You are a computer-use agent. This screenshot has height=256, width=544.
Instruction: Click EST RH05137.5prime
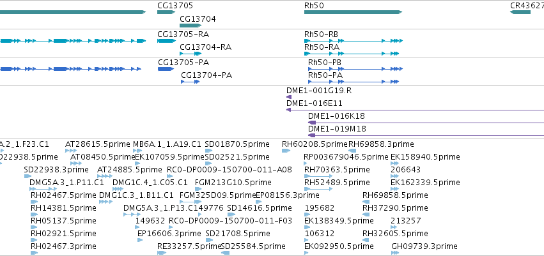pos(34,228)
